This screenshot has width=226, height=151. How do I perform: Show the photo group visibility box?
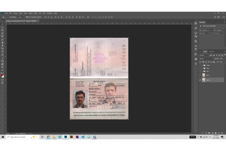200,65
